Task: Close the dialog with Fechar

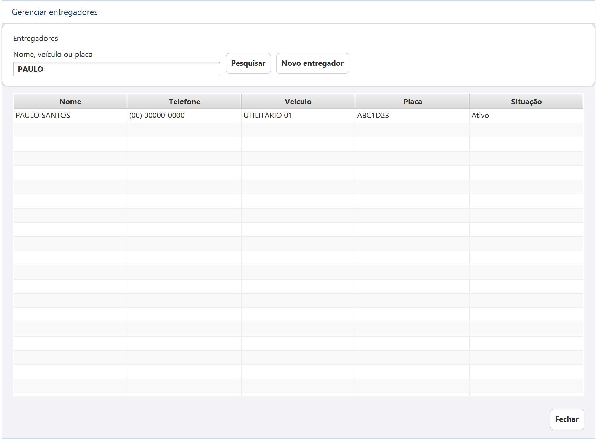Action: [x=567, y=419]
